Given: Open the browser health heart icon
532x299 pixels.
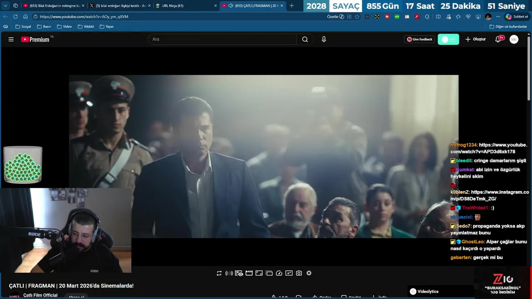Looking at the screenshot, I should pos(468,17).
